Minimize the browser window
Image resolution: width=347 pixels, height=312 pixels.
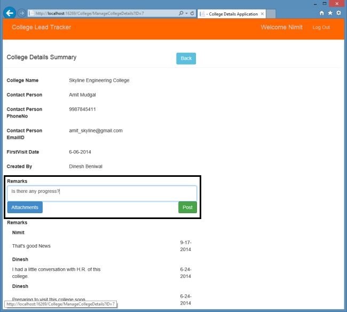[315, 4]
